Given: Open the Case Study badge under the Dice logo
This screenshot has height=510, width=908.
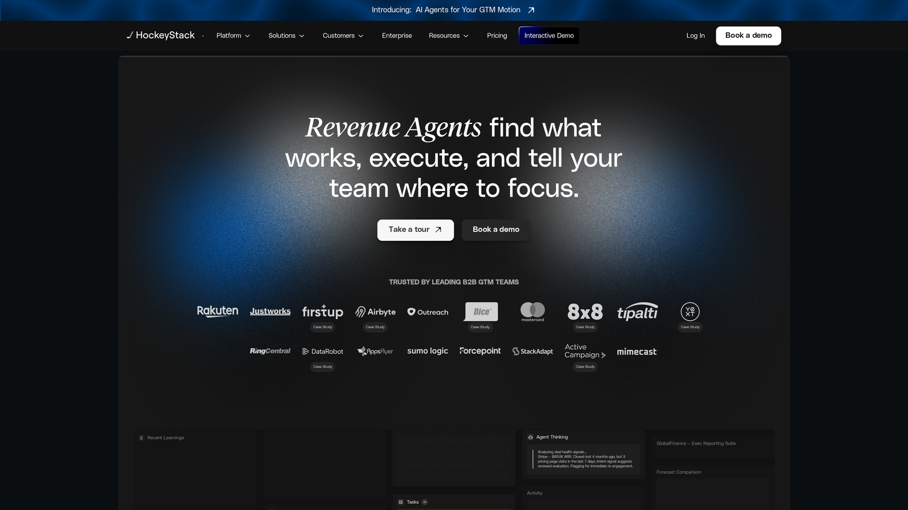Looking at the screenshot, I should click(480, 327).
